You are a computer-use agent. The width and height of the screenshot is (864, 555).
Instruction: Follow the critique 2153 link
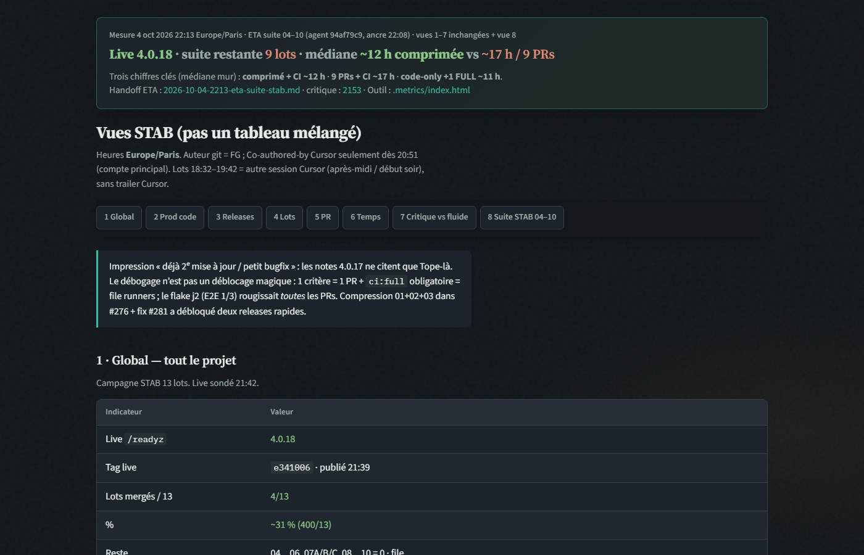tap(352, 90)
